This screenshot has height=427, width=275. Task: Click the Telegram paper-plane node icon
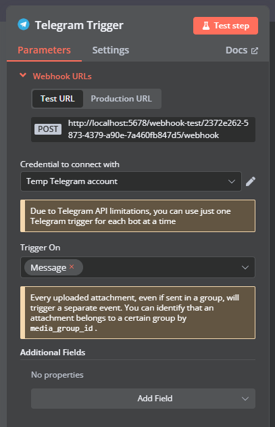(24, 24)
